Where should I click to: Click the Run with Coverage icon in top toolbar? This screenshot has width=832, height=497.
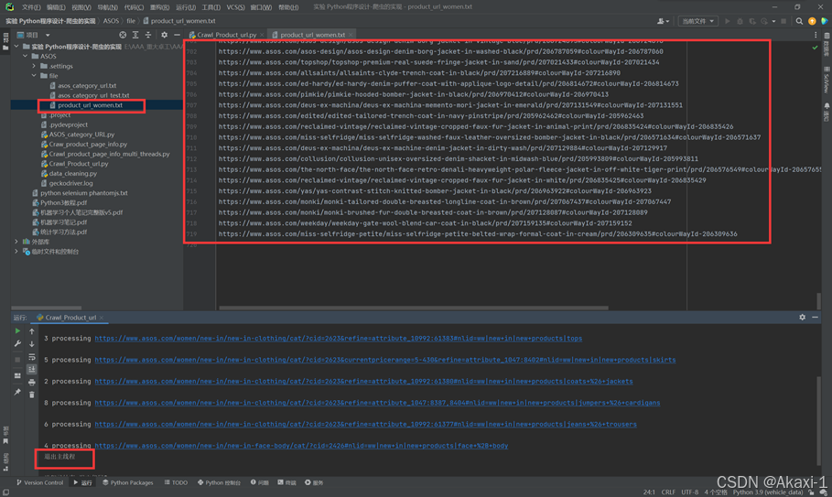751,21
